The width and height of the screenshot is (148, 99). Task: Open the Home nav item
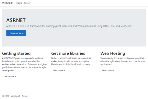tap(19, 3)
